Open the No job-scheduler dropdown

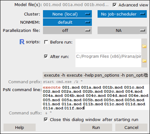(x=122, y=14)
